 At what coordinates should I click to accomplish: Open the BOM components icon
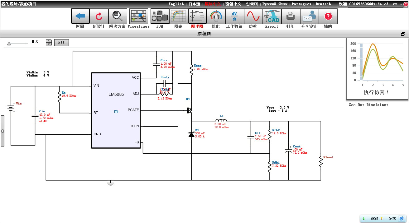pos(160,16)
